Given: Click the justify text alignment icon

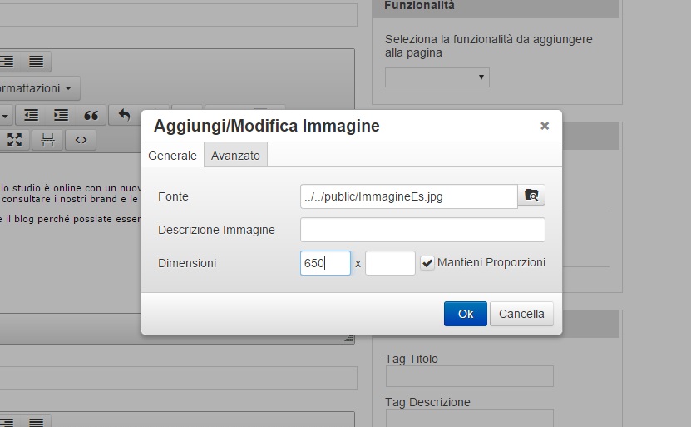Looking at the screenshot, I should [36, 62].
